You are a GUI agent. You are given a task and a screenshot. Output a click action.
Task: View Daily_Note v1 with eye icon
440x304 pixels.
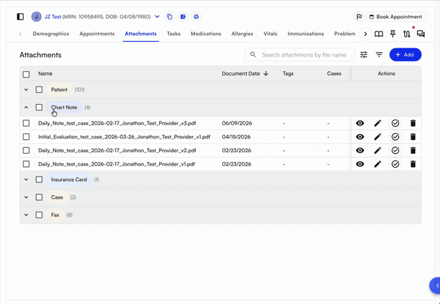pos(360,164)
